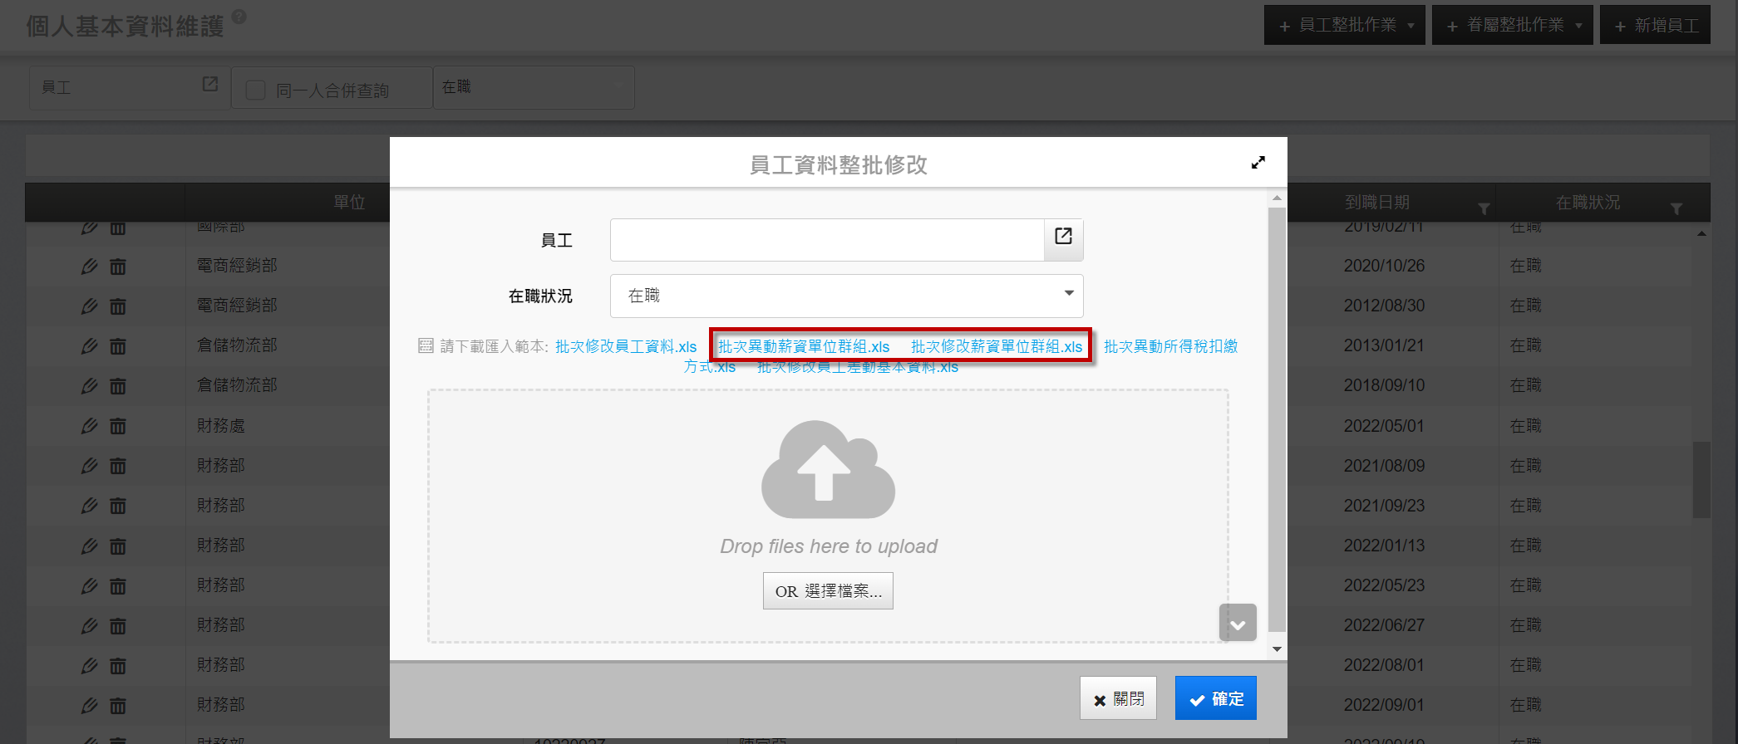1738x744 pixels.
Task: Click delete trash icon for 財務處 row
Action: point(118,427)
